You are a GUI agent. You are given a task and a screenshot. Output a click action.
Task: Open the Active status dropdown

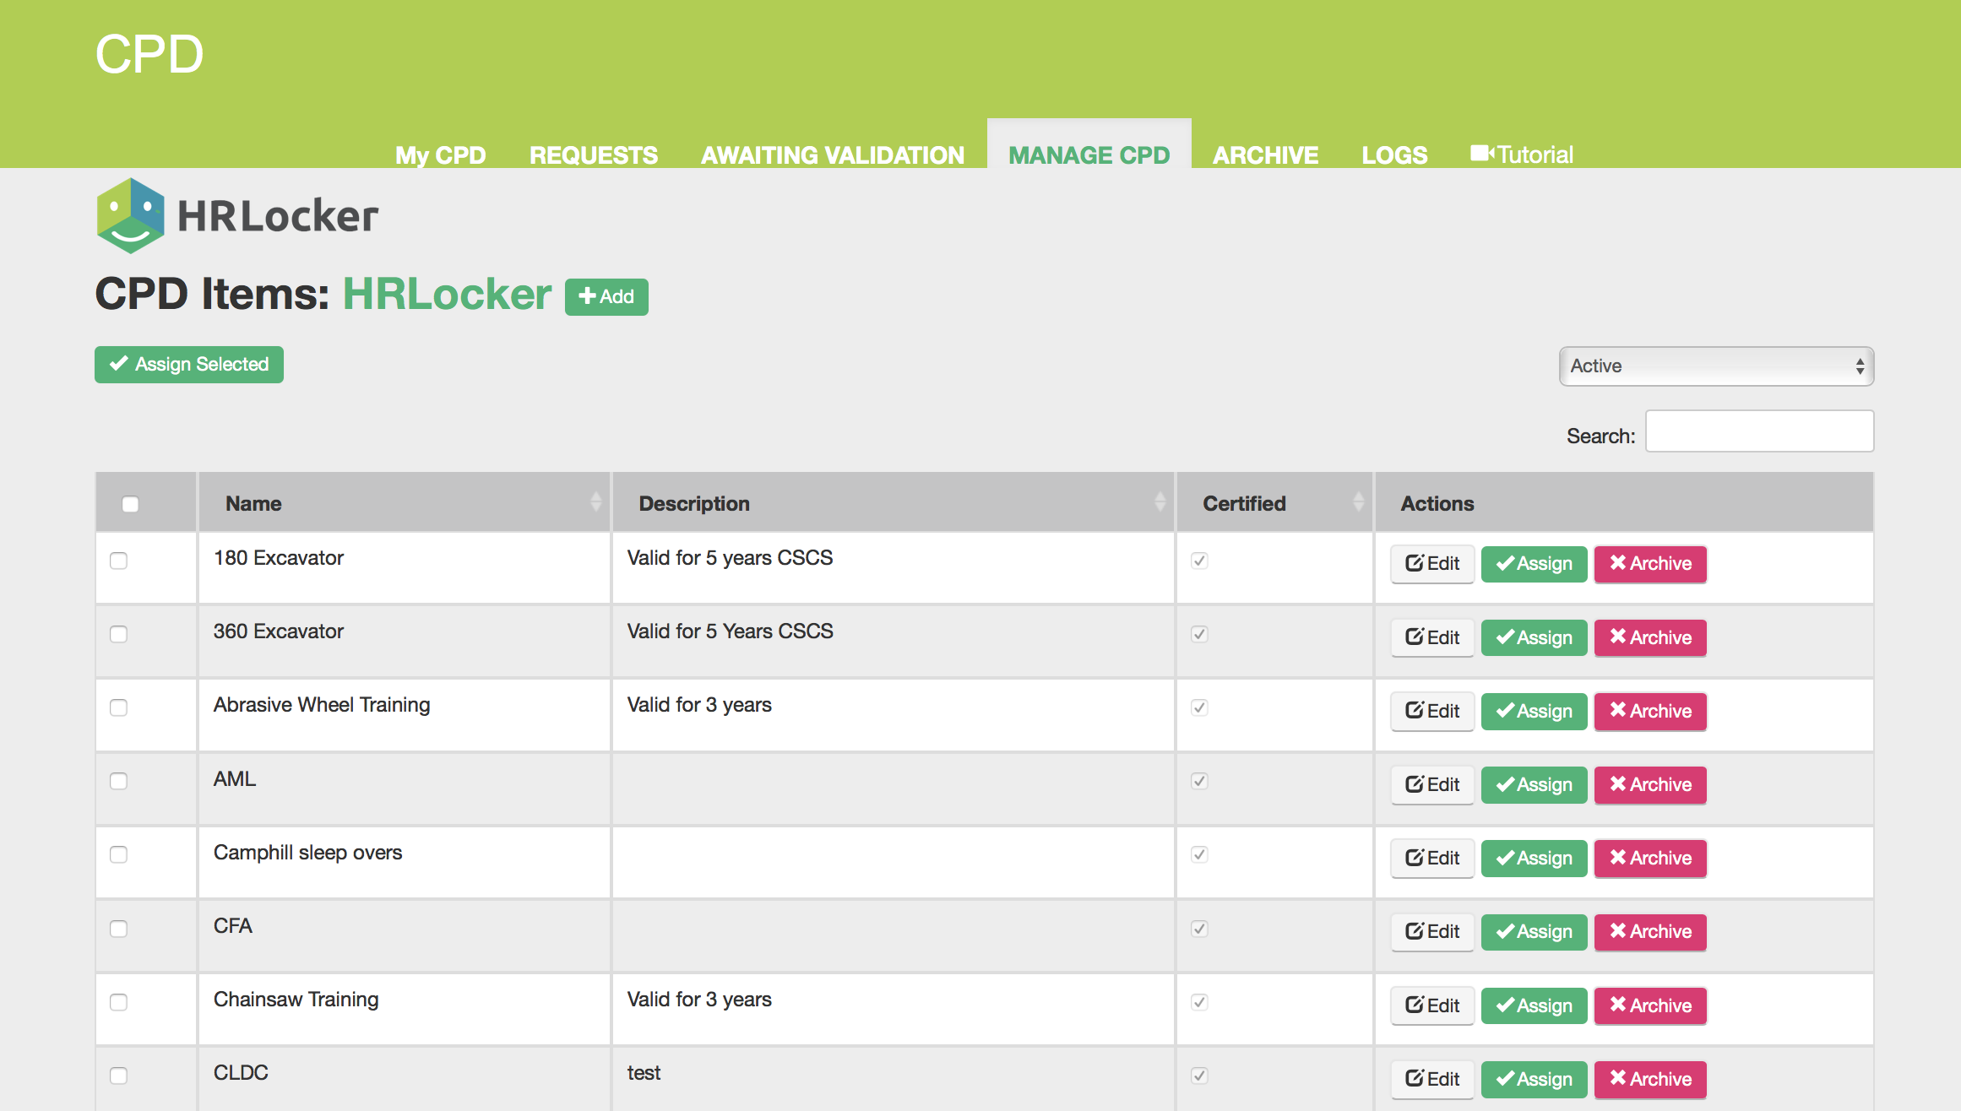1716,366
